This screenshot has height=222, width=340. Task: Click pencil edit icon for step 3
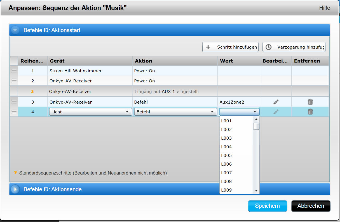276,102
